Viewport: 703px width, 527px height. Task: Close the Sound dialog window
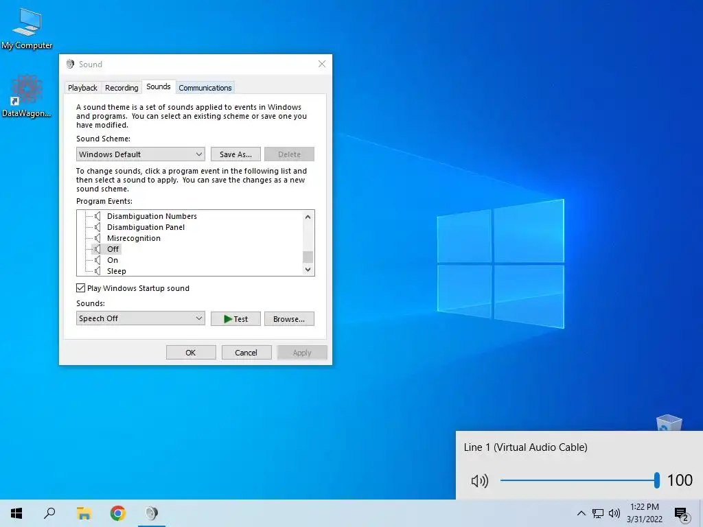[322, 64]
